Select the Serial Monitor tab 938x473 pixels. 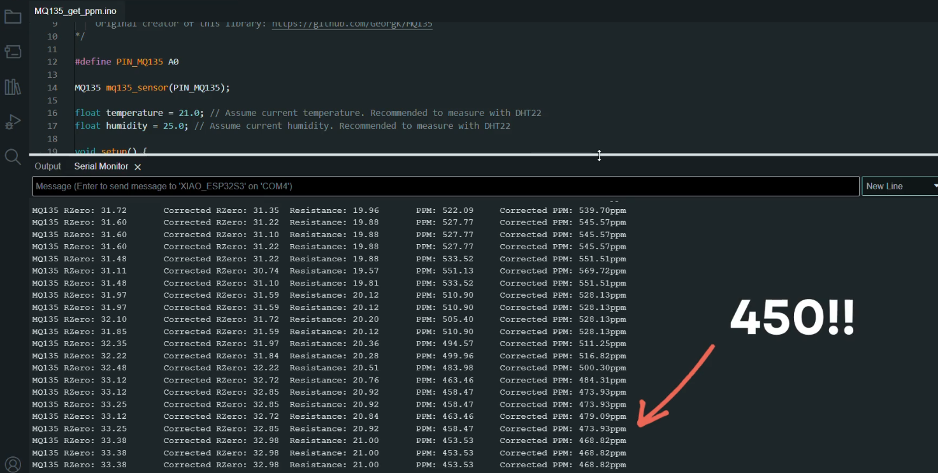pyautogui.click(x=101, y=166)
